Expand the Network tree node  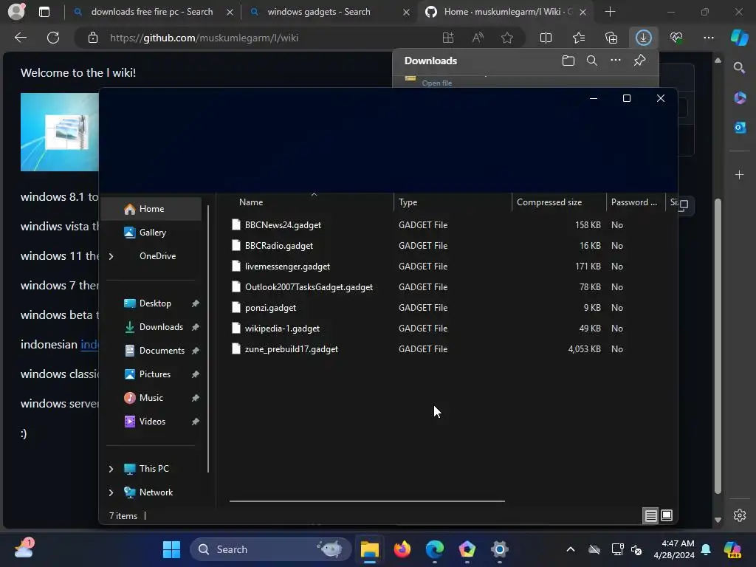(x=111, y=492)
